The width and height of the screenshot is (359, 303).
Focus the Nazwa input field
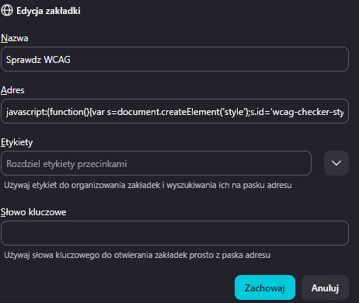coord(175,59)
